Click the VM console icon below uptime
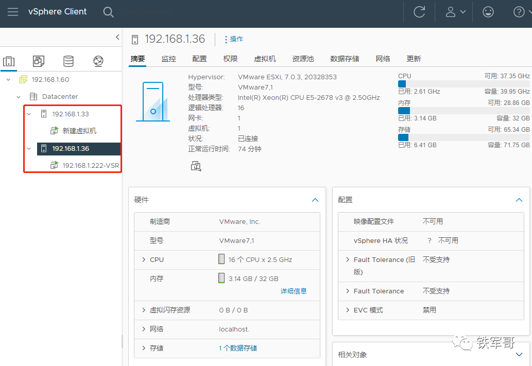This screenshot has width=532, height=366. [x=196, y=166]
